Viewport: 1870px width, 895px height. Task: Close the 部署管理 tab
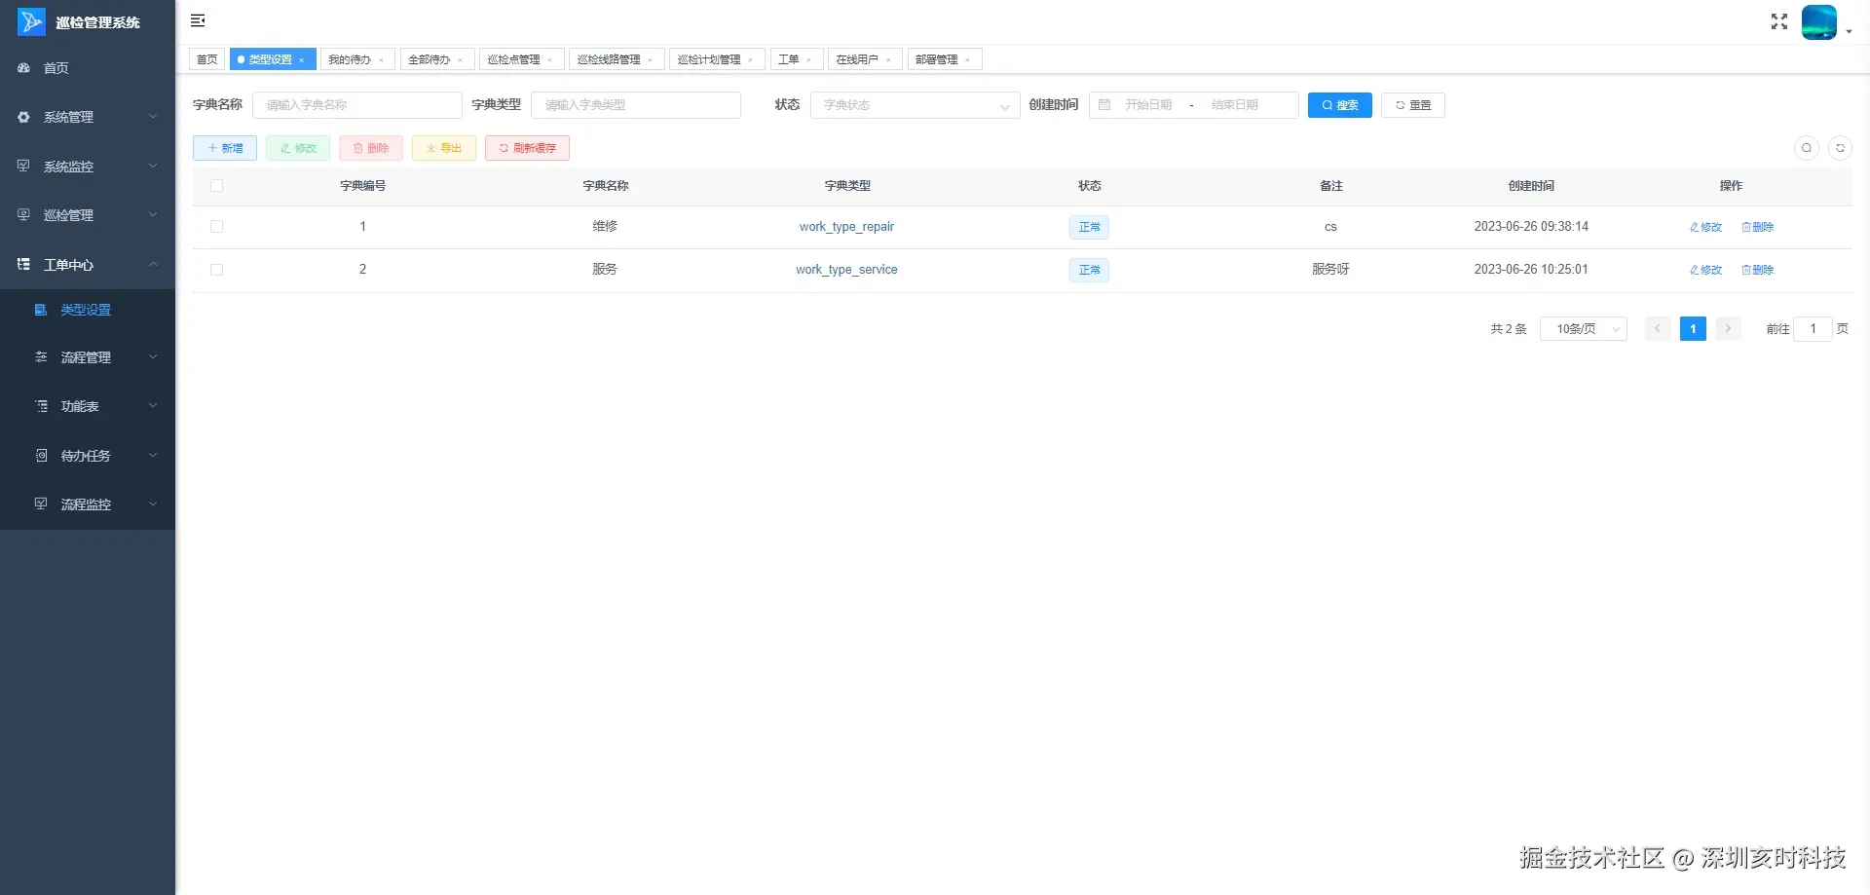click(x=967, y=60)
